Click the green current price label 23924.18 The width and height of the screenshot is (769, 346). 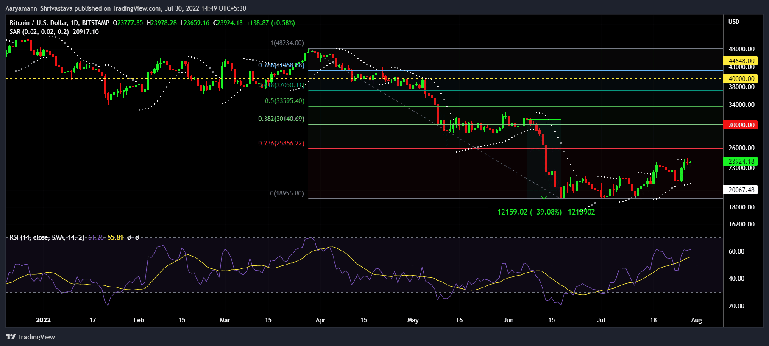(x=741, y=162)
